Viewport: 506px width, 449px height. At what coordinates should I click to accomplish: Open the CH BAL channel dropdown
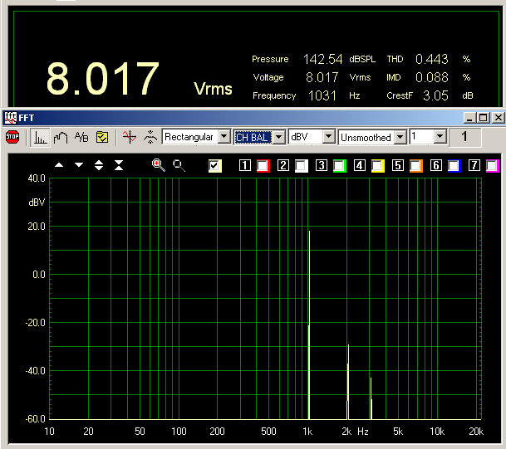(x=279, y=137)
